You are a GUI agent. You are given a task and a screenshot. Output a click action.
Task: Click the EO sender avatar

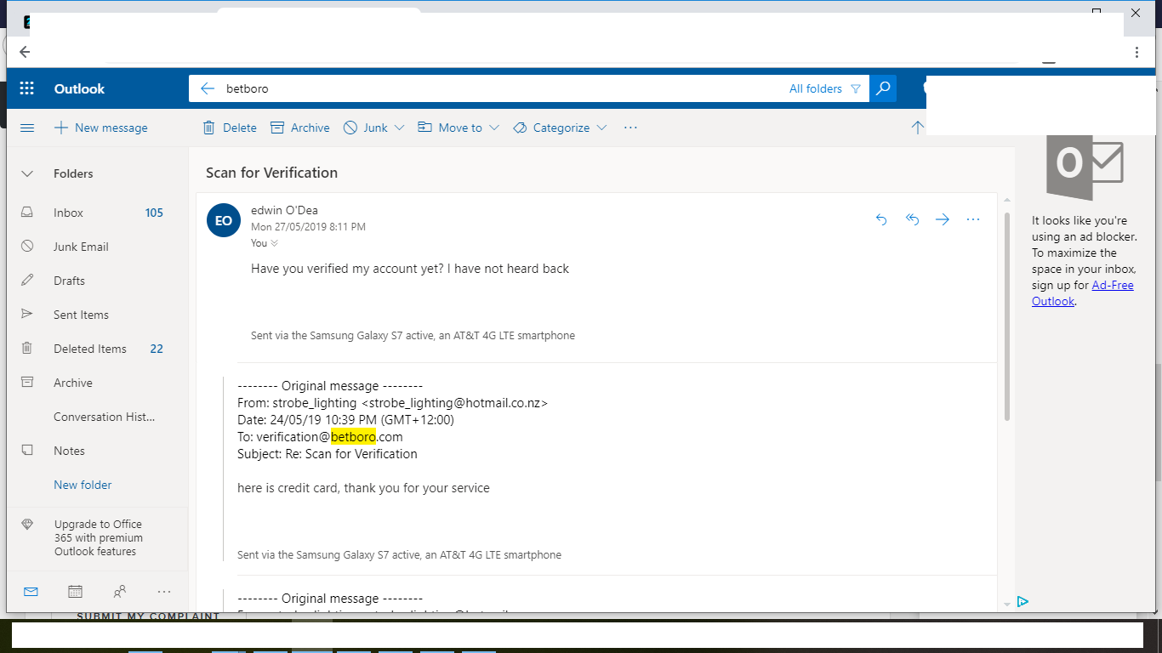tap(224, 220)
